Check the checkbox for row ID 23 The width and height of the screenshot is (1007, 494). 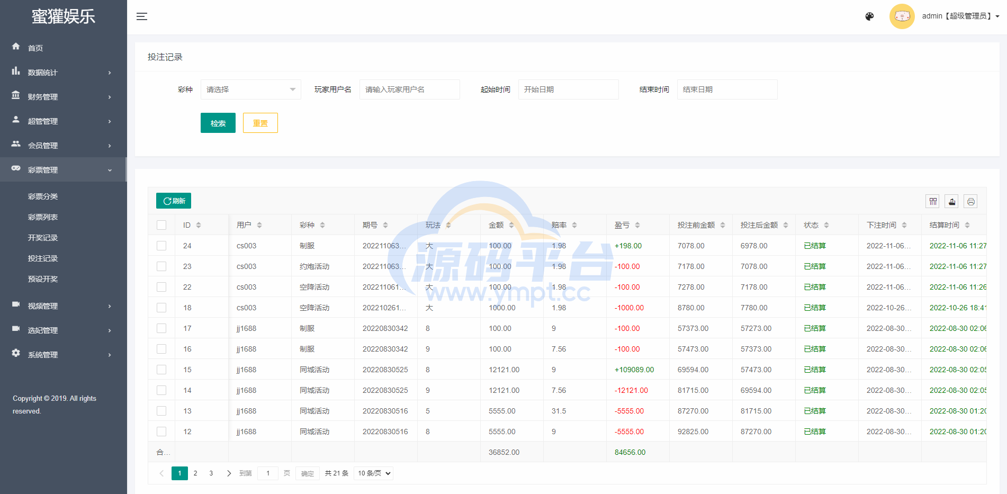tap(161, 266)
